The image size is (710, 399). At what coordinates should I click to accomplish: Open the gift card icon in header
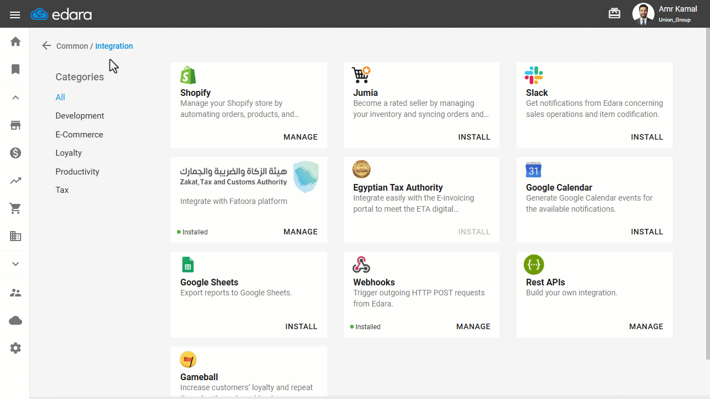(x=615, y=13)
